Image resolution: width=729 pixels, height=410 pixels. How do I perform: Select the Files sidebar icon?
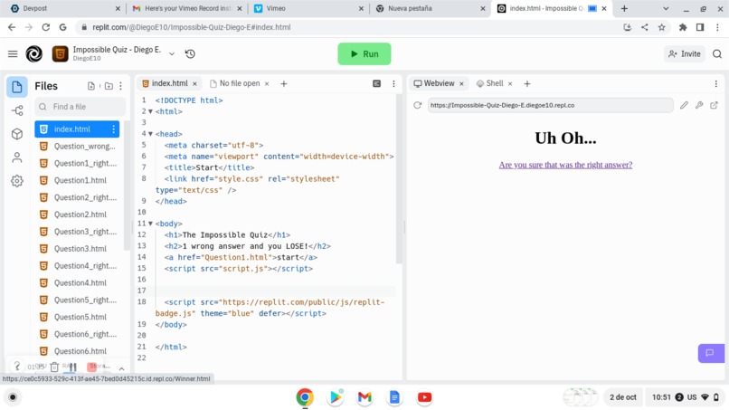[x=17, y=87]
